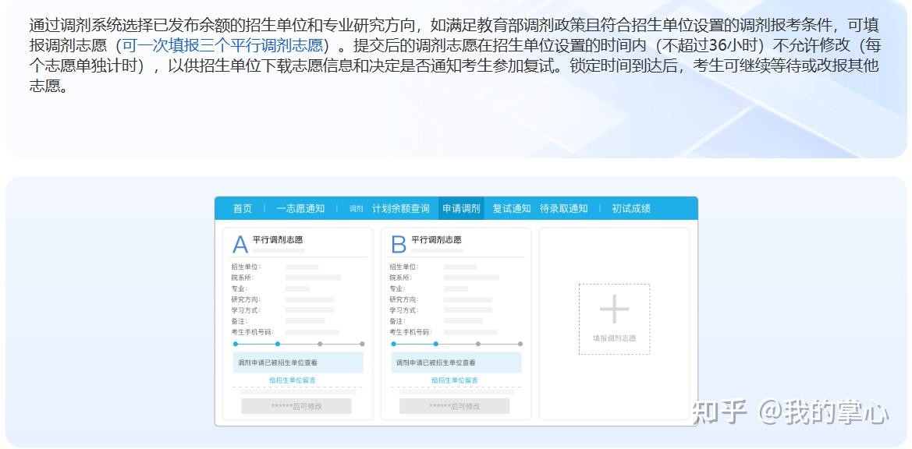912x449 pixels.
Task: View the 待录取通知 tab
Action: click(x=563, y=209)
